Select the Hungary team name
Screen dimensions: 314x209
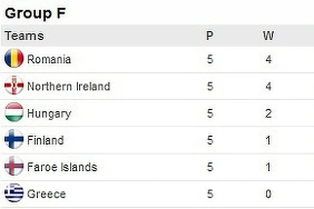(x=49, y=113)
